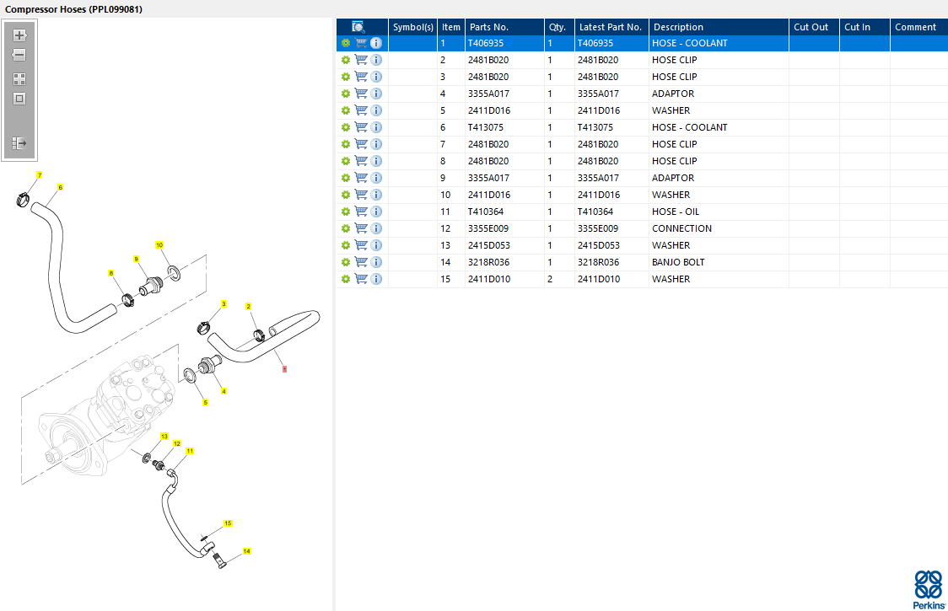
Task: Select the 2415D053 parts number cell
Action: click(505, 245)
